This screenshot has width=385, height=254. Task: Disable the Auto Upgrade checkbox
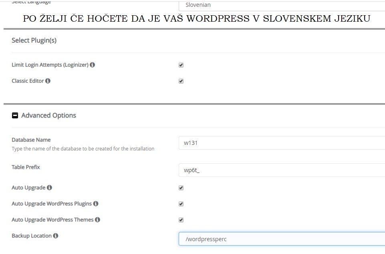coord(181,188)
